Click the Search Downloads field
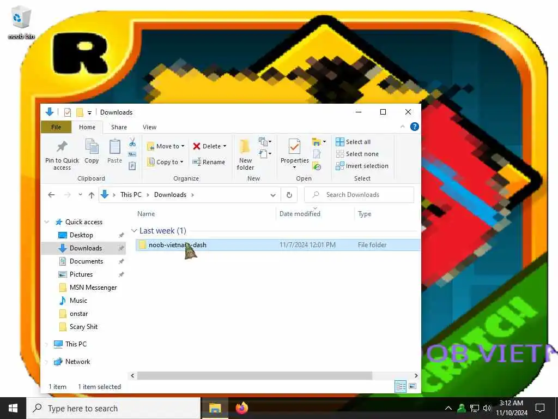 (359, 195)
